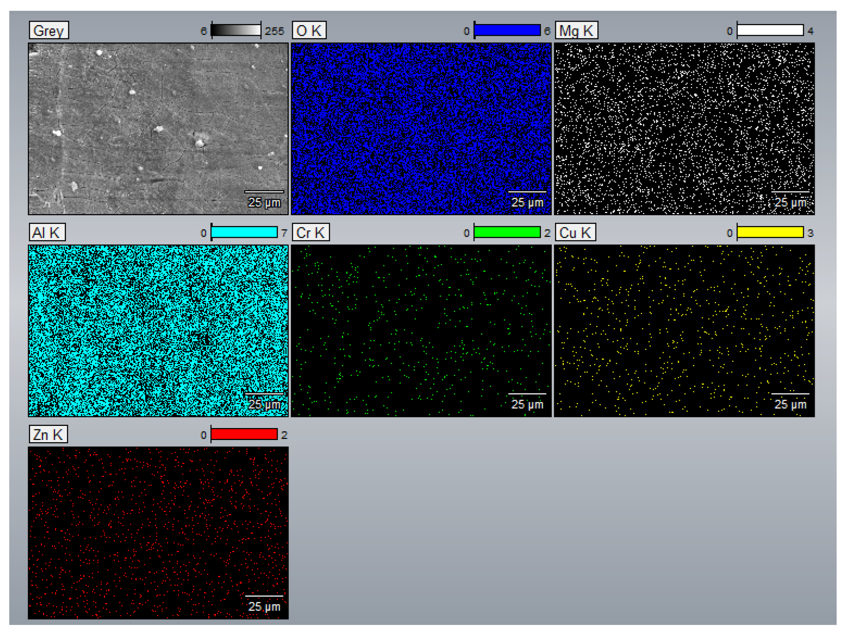
Task: Click the grey gradient intensity scale bar
Action: 236,30
